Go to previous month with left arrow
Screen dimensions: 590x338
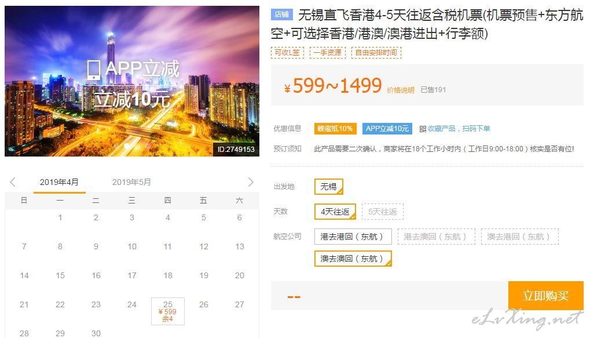click(x=13, y=182)
